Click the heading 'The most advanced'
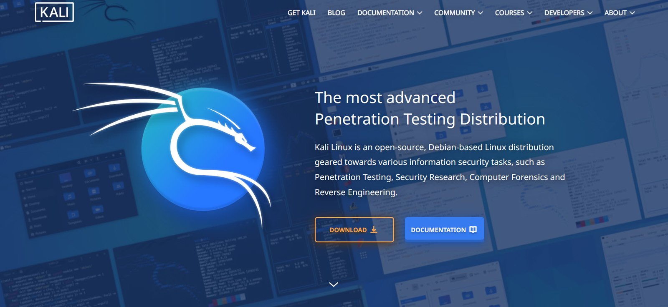The width and height of the screenshot is (668, 307). 385,98
